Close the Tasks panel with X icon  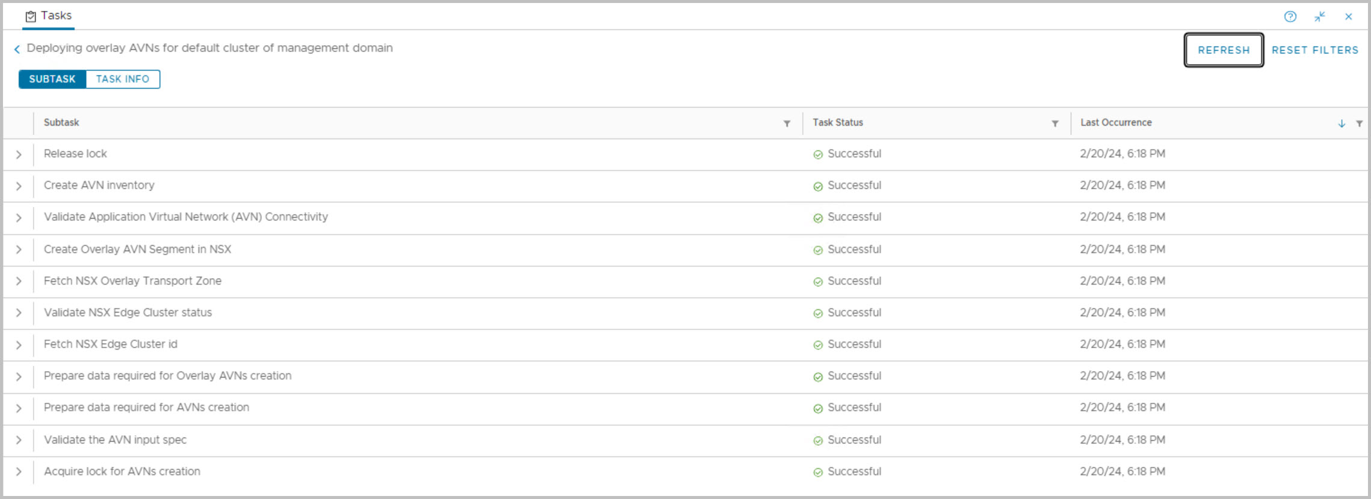pyautogui.click(x=1349, y=17)
